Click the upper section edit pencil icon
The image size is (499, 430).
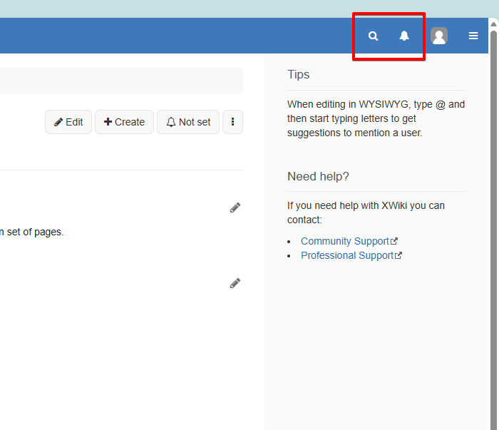tap(235, 208)
